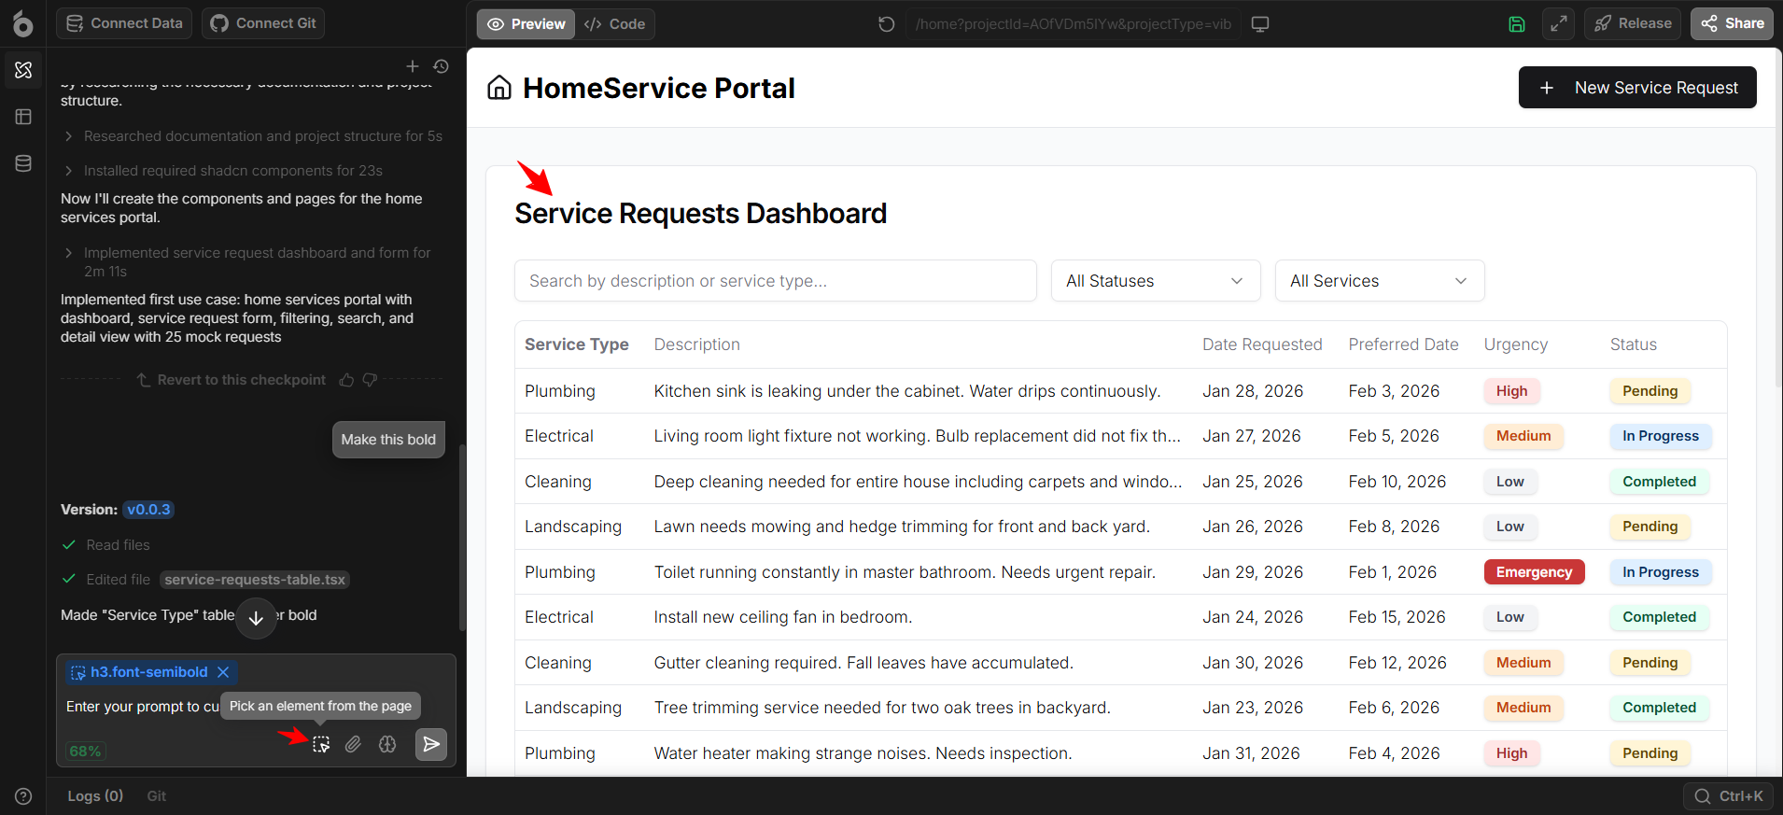The height and width of the screenshot is (815, 1783).
Task: Click the Gutter cleaning required description
Action: tap(863, 663)
